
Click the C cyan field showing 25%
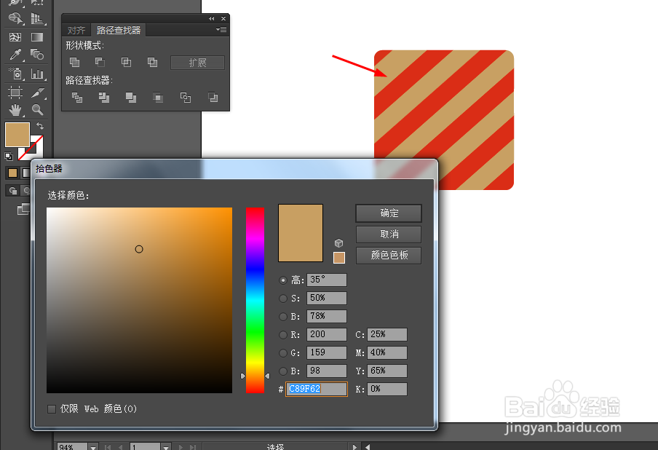387,334
